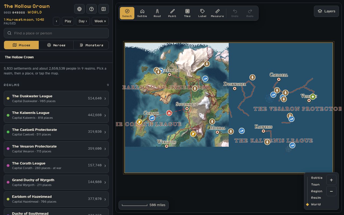The width and height of the screenshot is (344, 215).
Task: Click the Undo toolbar button
Action: pos(235,13)
